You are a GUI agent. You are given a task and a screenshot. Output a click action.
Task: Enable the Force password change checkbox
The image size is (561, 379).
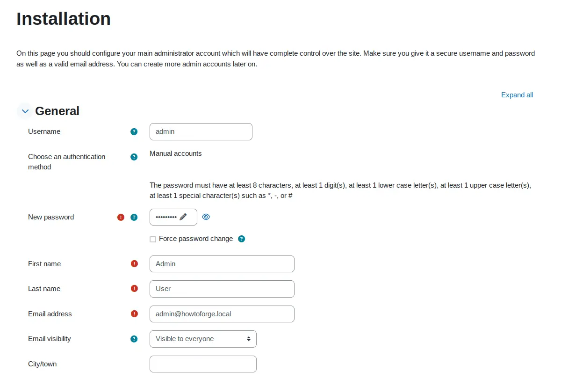coord(153,239)
